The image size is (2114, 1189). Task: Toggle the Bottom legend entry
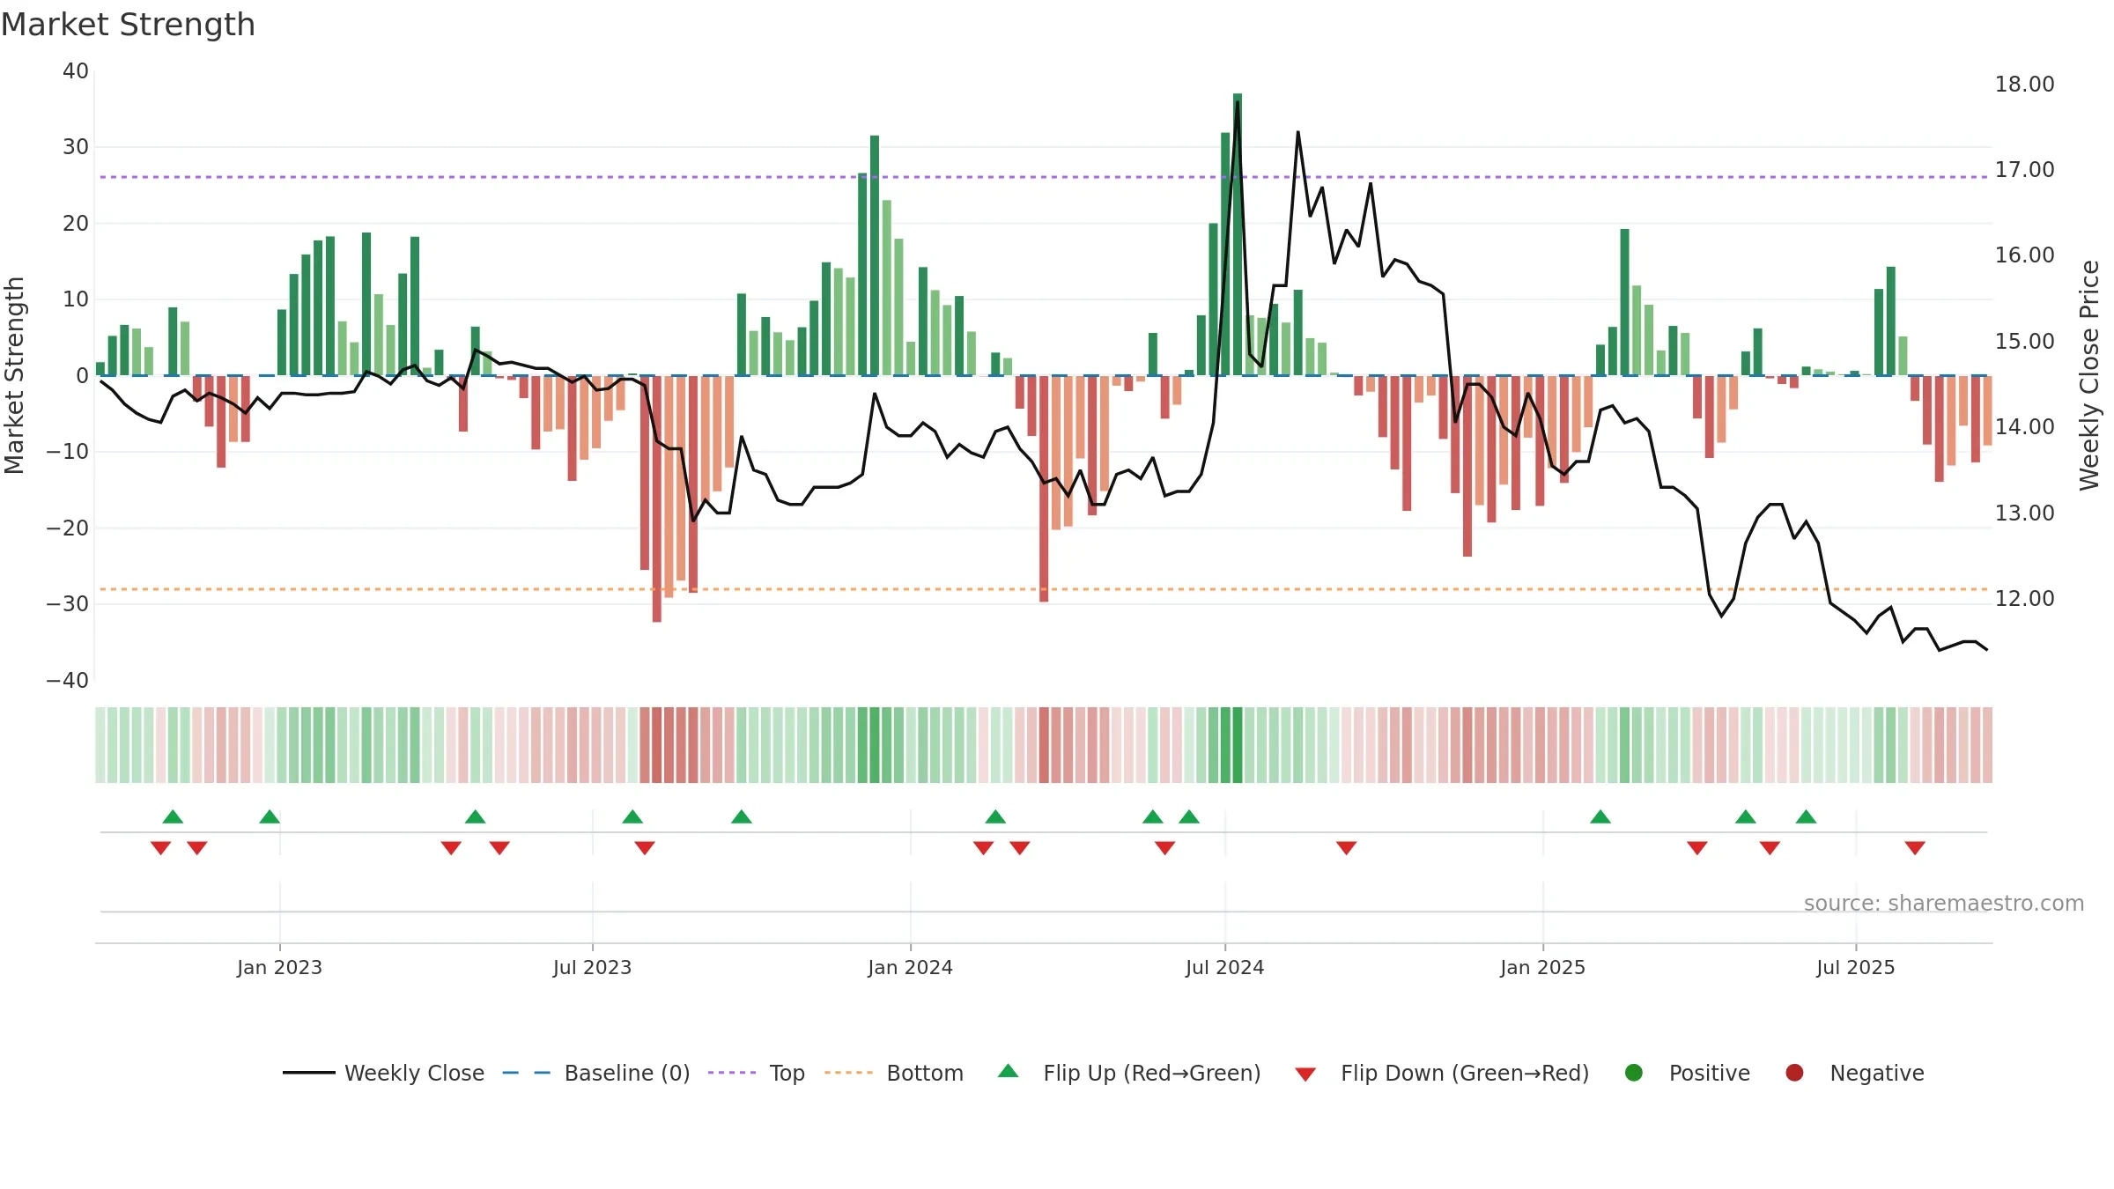click(894, 1073)
